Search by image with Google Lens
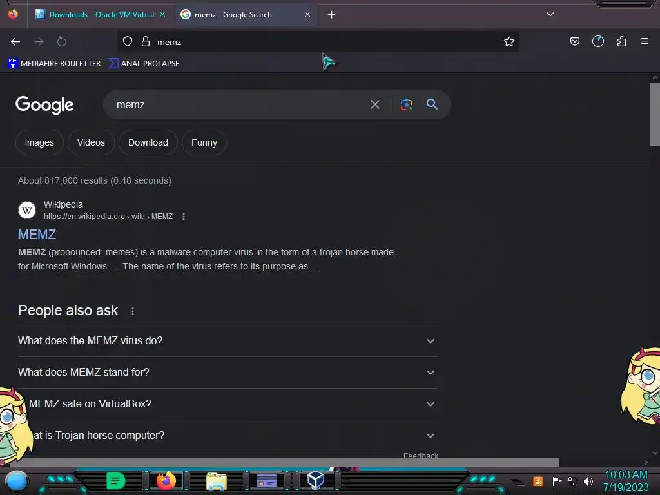 (x=406, y=104)
